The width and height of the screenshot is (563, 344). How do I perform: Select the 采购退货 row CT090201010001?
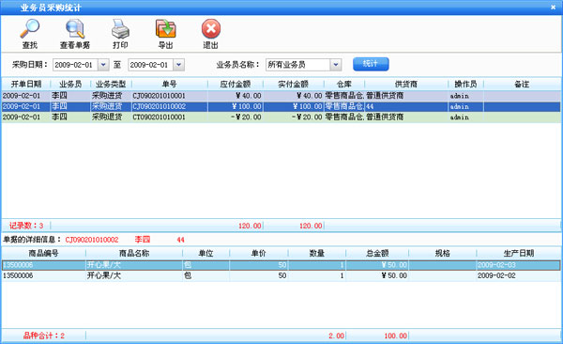coord(281,117)
